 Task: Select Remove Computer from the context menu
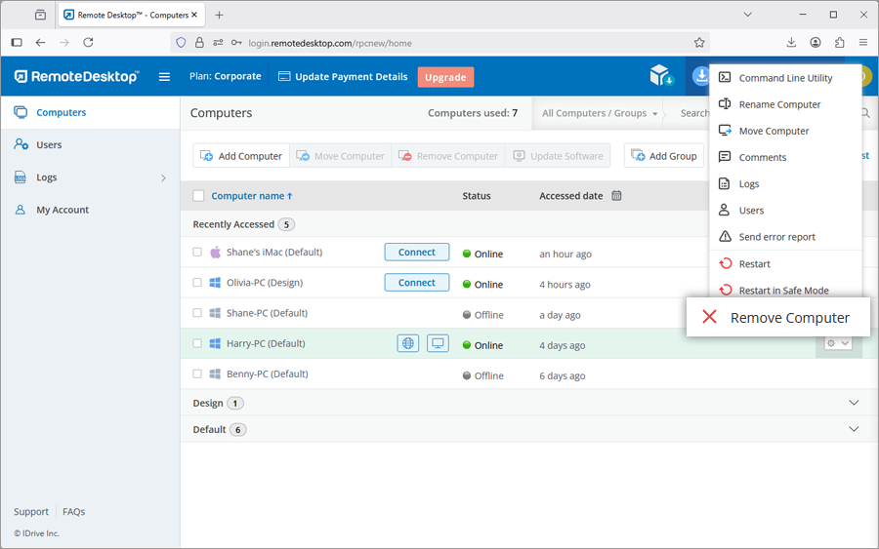(x=777, y=318)
